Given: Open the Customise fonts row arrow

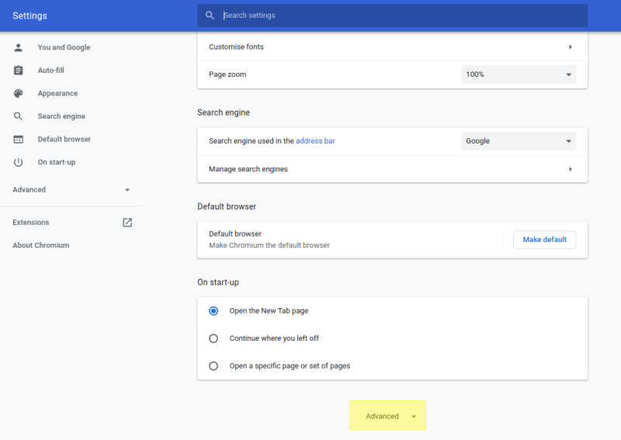Looking at the screenshot, I should pyautogui.click(x=571, y=47).
